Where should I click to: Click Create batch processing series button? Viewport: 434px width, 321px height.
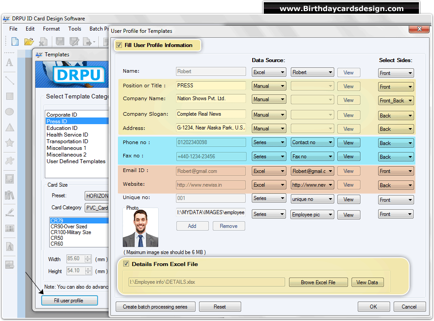155,307
